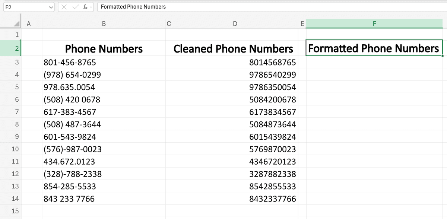
Task: Select cell with (508) 487-3644
Action: click(104, 124)
